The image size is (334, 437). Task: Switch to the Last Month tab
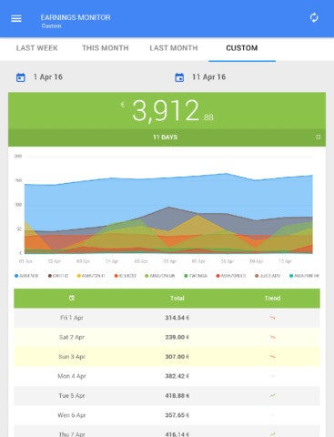pos(174,48)
